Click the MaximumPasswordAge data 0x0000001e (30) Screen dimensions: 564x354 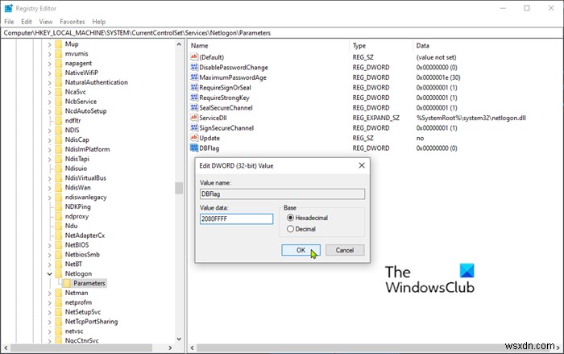[438, 77]
